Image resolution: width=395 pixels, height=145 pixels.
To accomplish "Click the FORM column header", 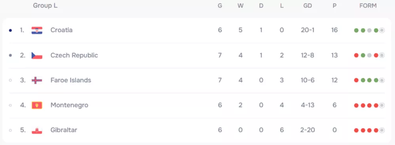I will [x=368, y=6].
